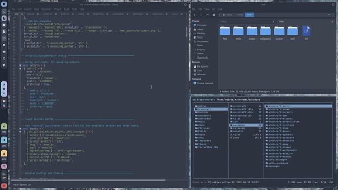
Task: Open the View menu in Thunar
Action: point(207,9)
